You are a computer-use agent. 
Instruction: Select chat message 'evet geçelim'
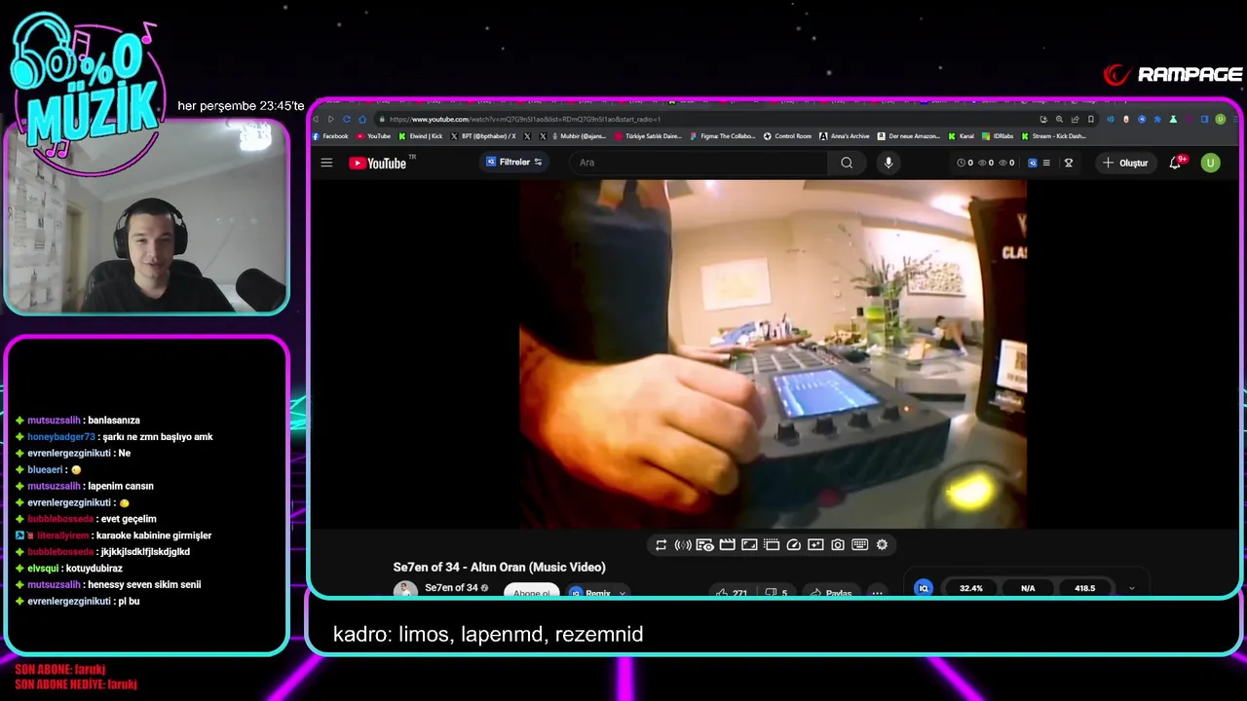click(x=129, y=519)
